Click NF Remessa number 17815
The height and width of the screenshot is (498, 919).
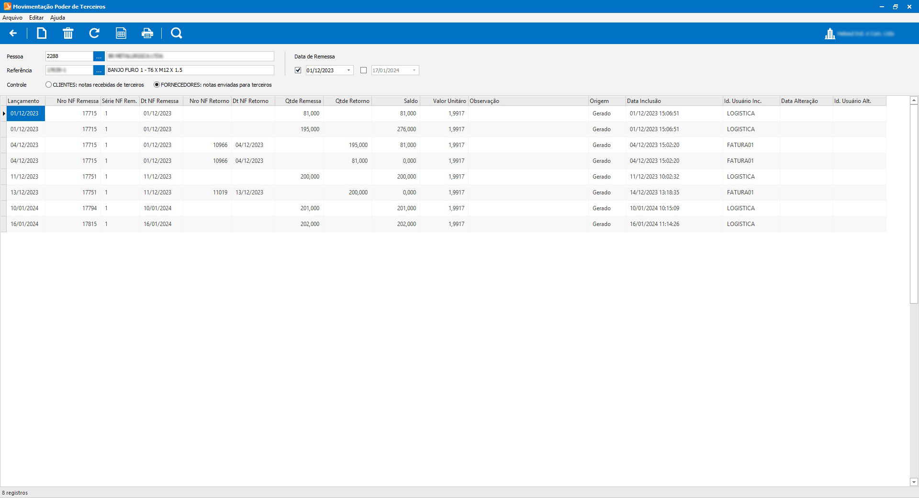pos(73,224)
